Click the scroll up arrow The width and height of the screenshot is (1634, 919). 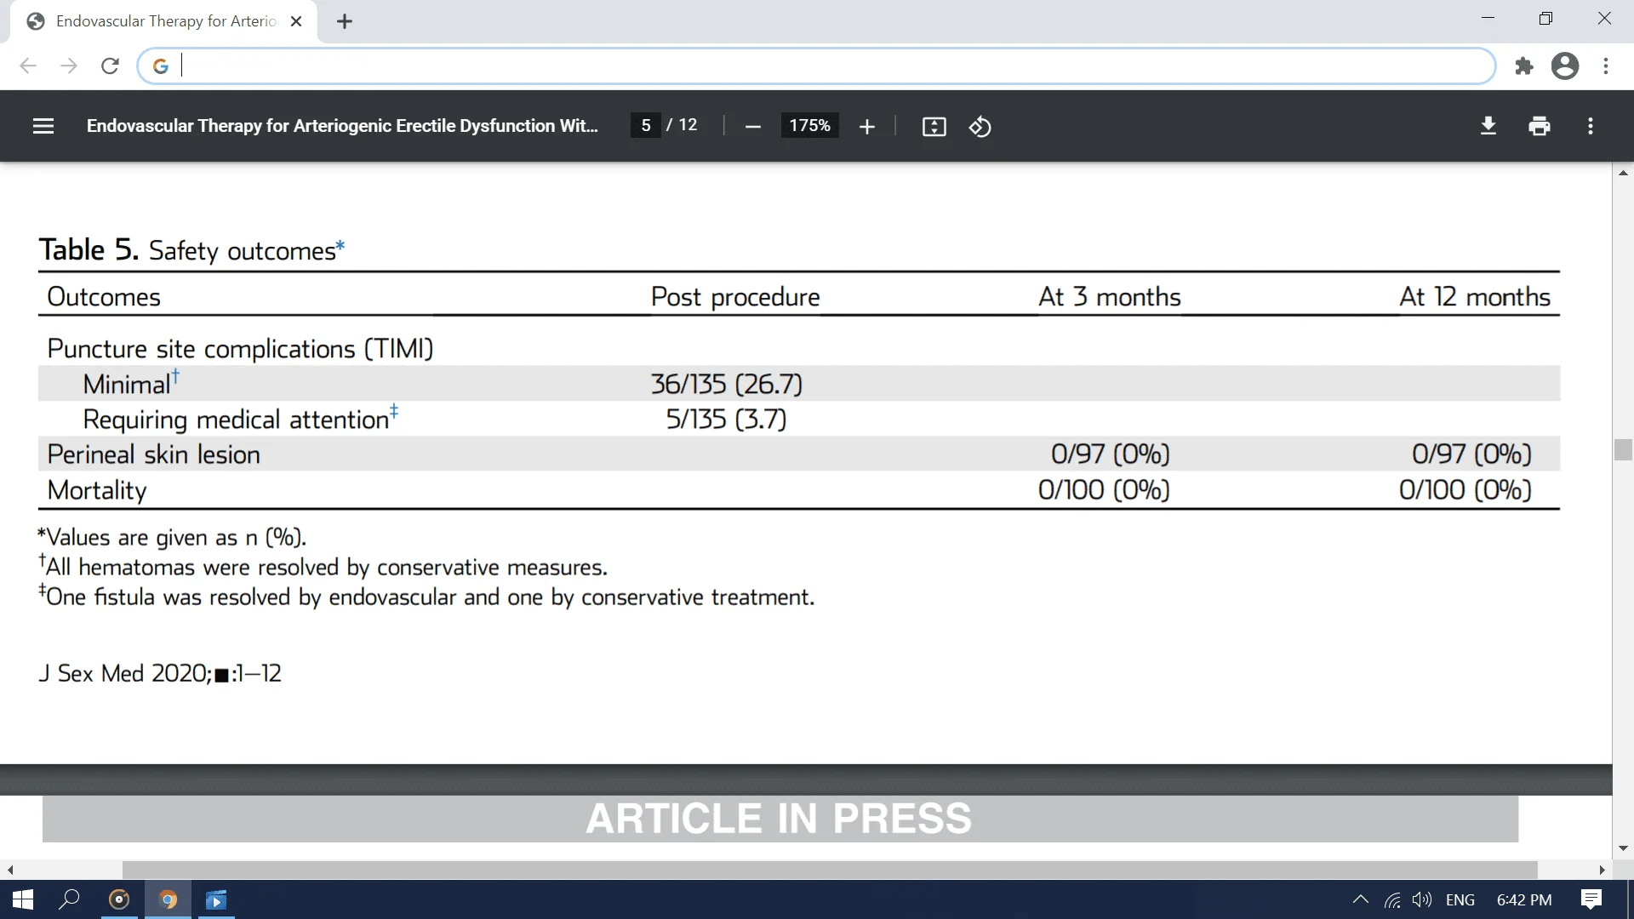pos(1623,173)
